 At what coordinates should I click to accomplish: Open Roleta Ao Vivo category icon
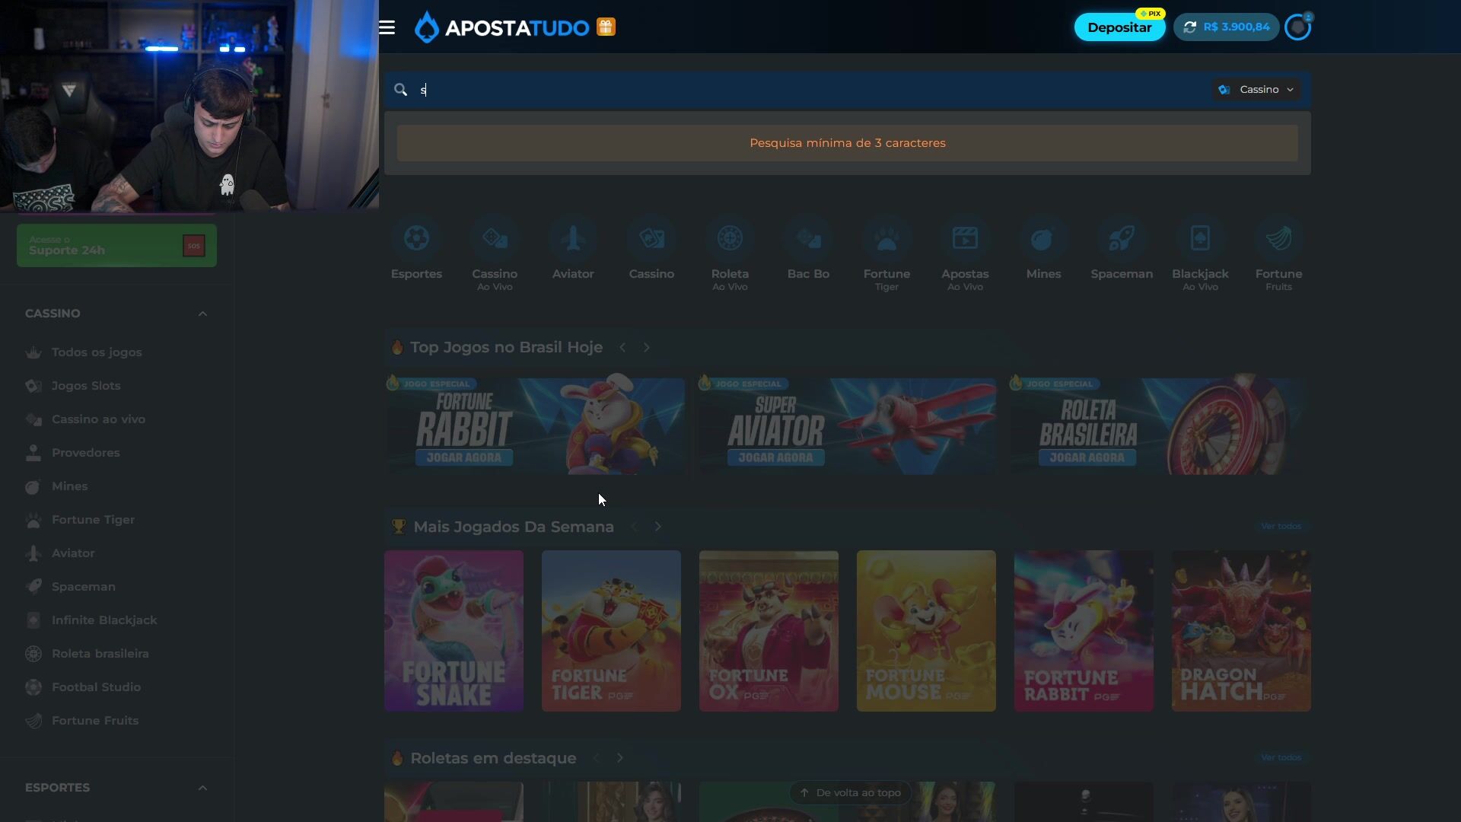tap(730, 238)
